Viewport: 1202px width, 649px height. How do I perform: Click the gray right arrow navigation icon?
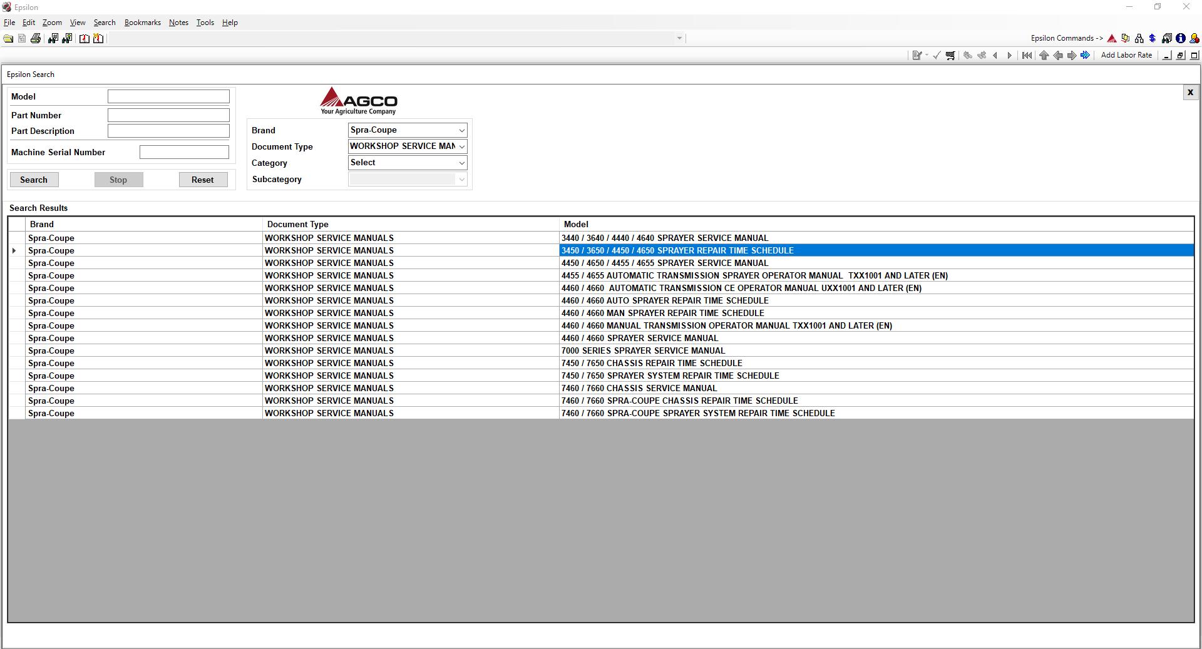[1071, 55]
